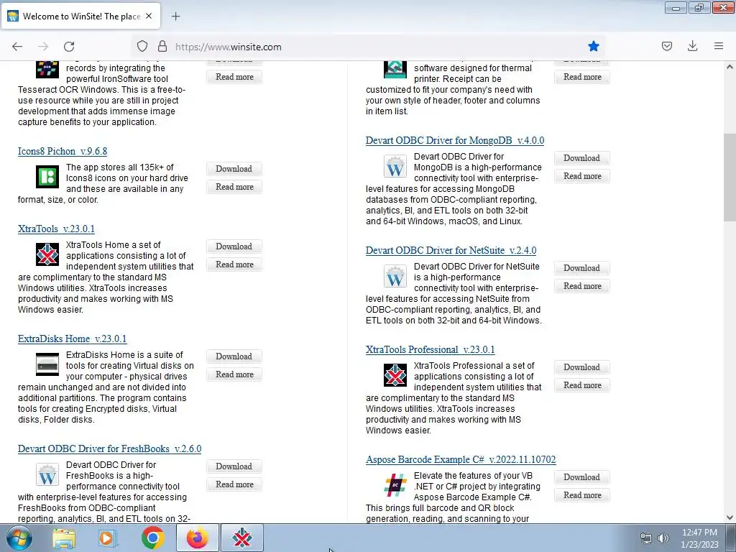This screenshot has height=552, width=736.
Task: Download Aspose Barcode Example C#
Action: [582, 477]
